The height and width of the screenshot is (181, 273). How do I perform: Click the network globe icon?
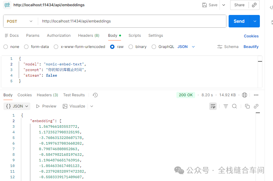click(x=245, y=95)
